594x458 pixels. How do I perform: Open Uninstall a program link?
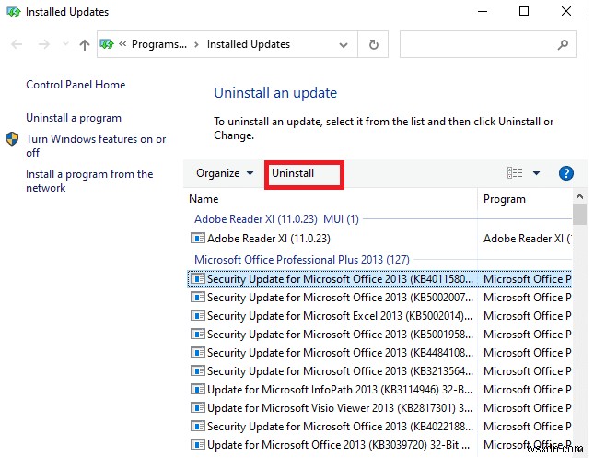coord(74,118)
